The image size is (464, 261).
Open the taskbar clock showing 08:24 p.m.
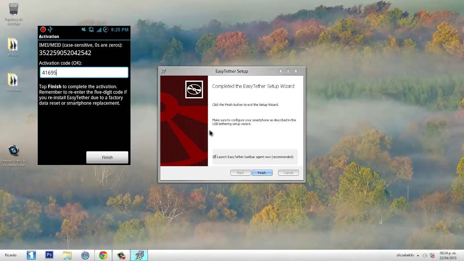[x=449, y=255]
